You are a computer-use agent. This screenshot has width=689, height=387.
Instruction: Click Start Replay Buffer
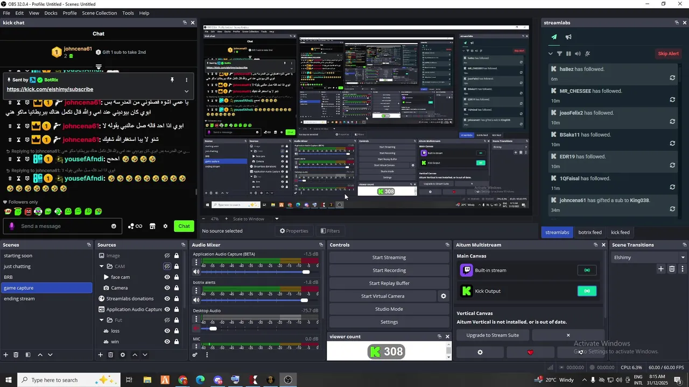point(389,283)
